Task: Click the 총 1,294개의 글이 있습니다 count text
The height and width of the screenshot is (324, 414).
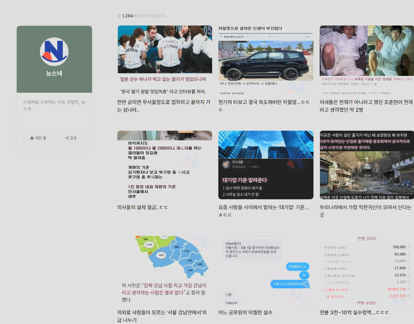Action: point(142,16)
